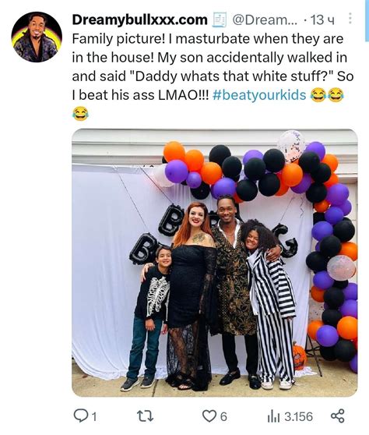Image resolution: width=369 pixels, height=435 pixels.
Task: Open the blue hashtag link in the post
Action: pos(259,95)
